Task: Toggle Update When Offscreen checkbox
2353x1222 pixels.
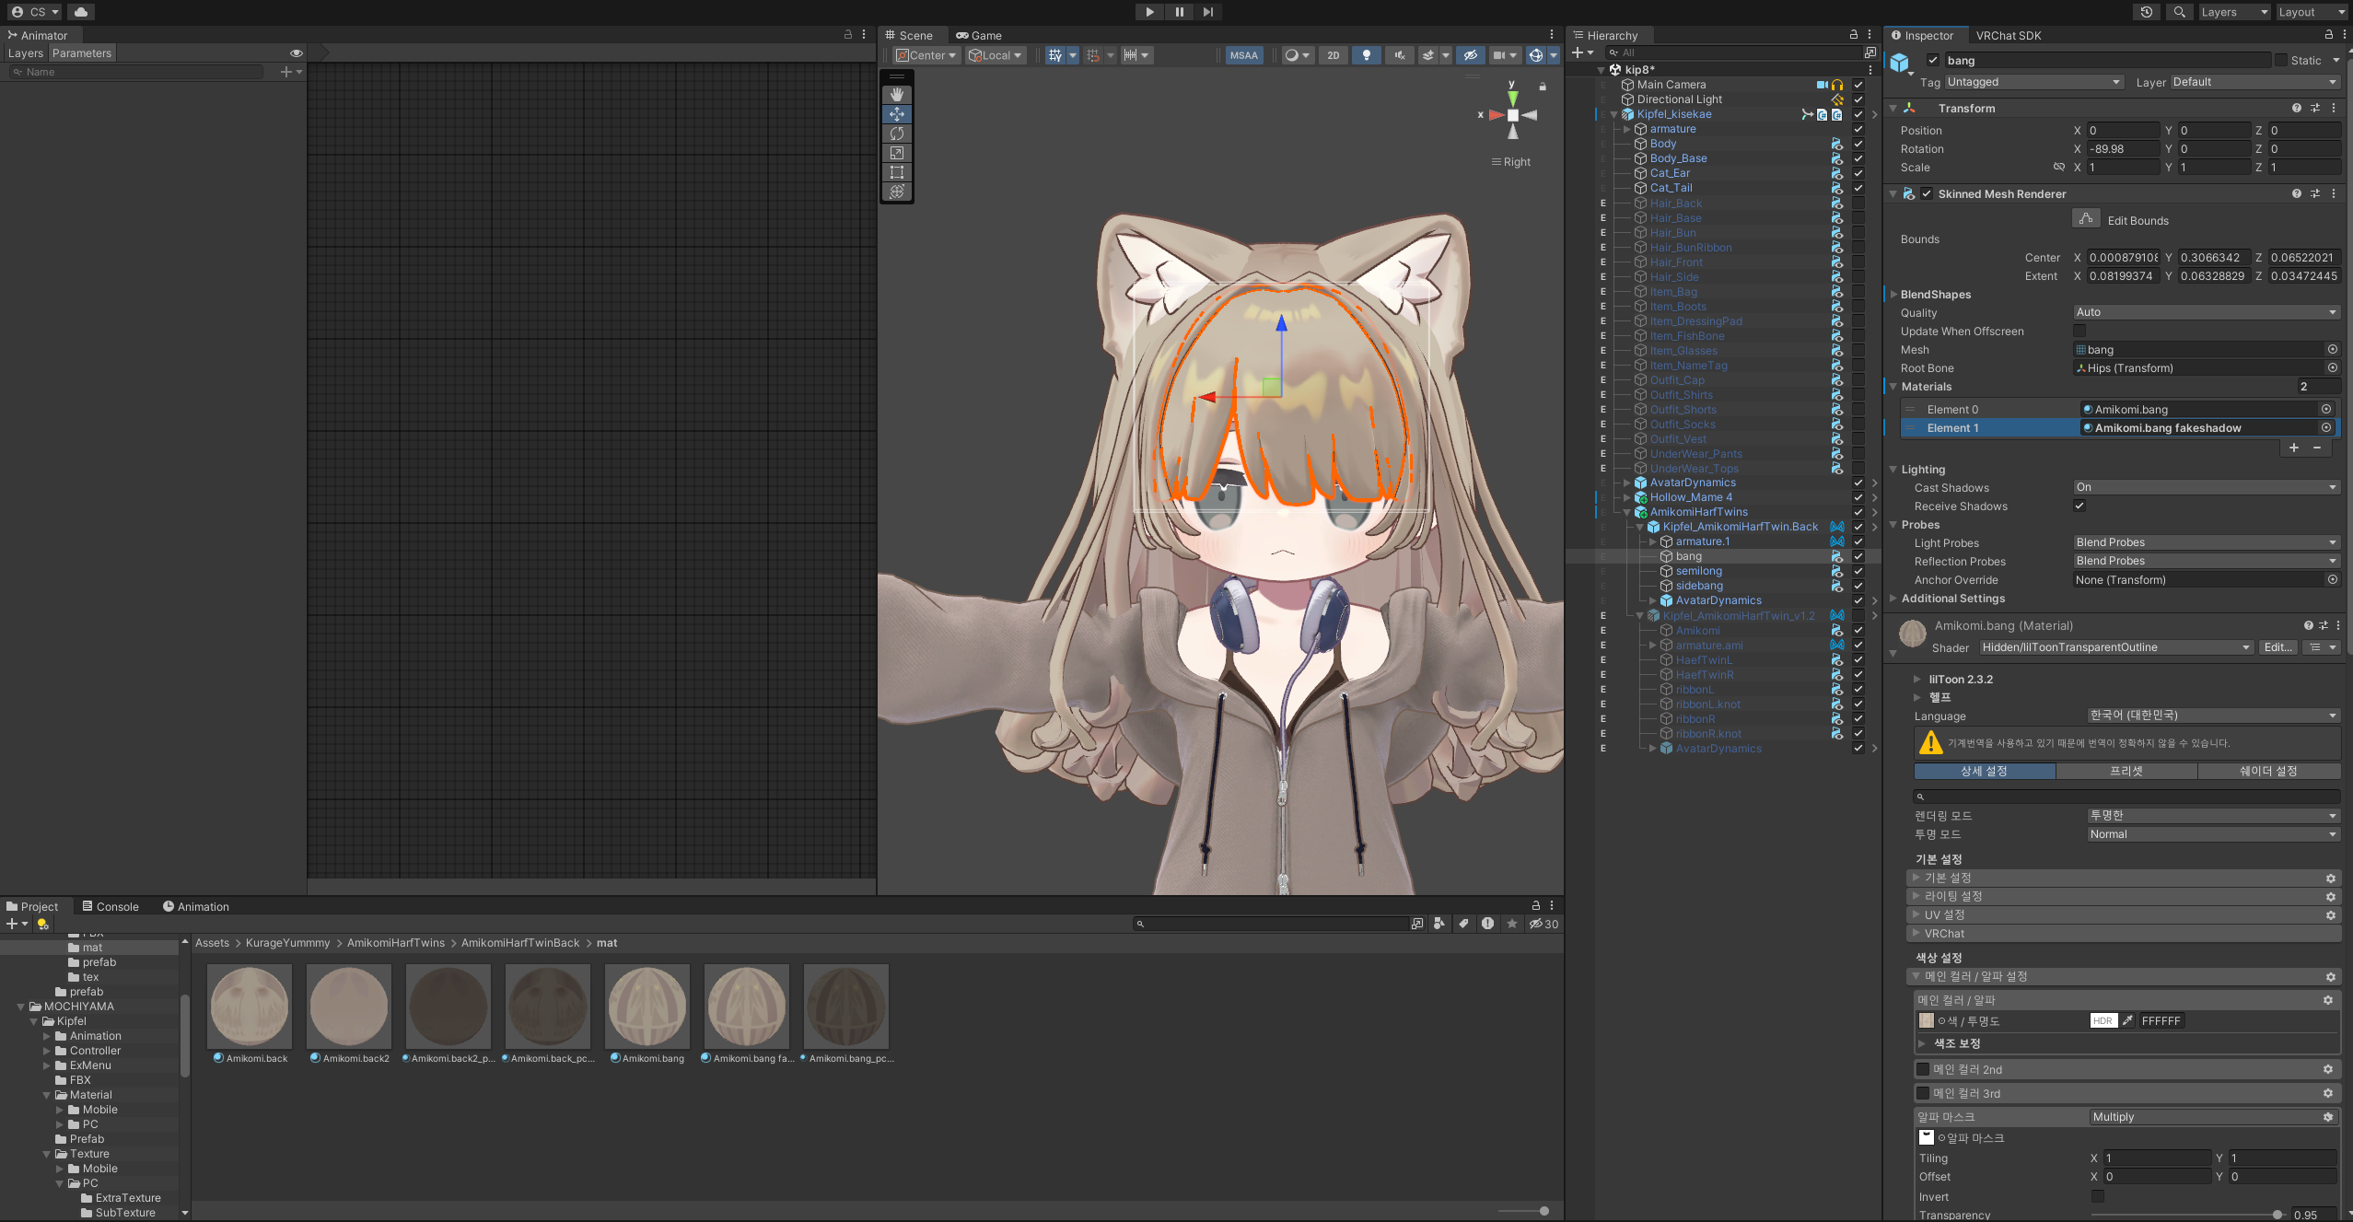Action: click(x=2079, y=331)
